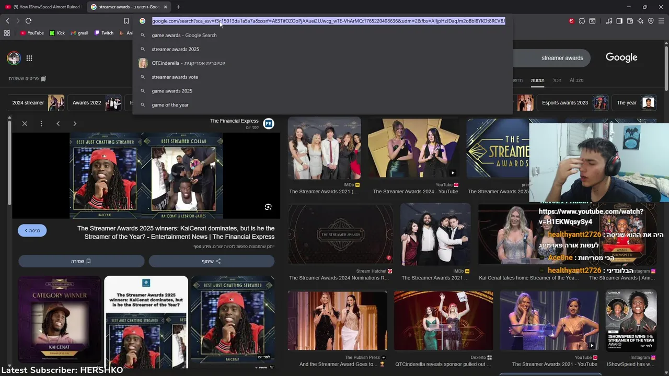Choose suggestion 'game awards 2025'
The width and height of the screenshot is (669, 376).
click(322, 91)
